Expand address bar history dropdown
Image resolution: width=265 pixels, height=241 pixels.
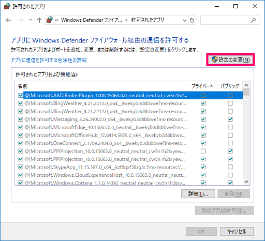click(185, 20)
